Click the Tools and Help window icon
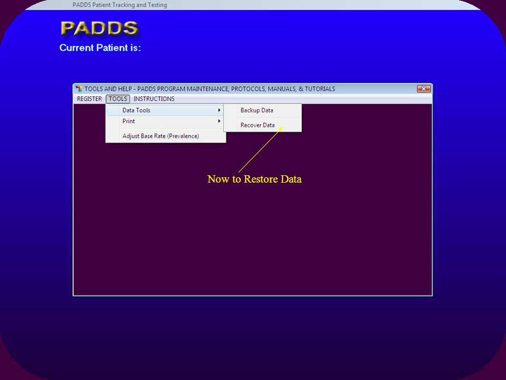 (x=79, y=89)
